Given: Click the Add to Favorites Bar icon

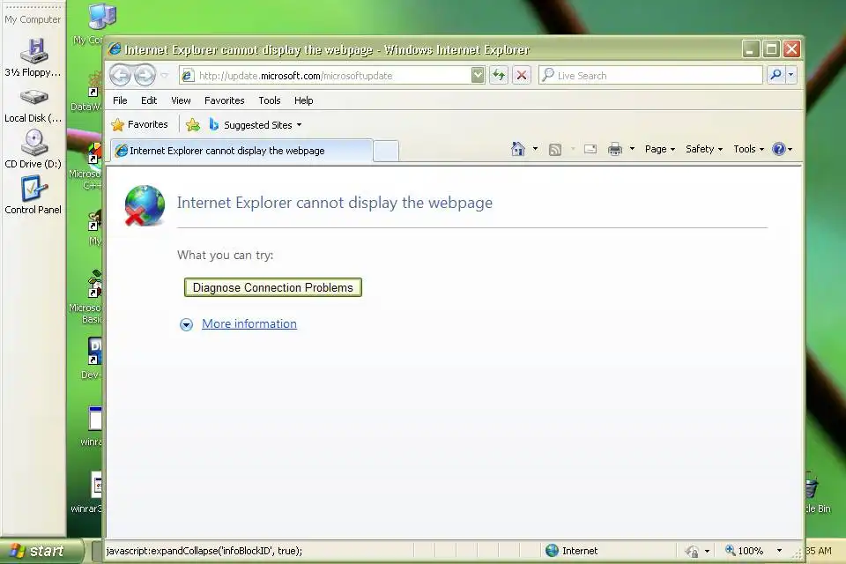Looking at the screenshot, I should click(193, 125).
